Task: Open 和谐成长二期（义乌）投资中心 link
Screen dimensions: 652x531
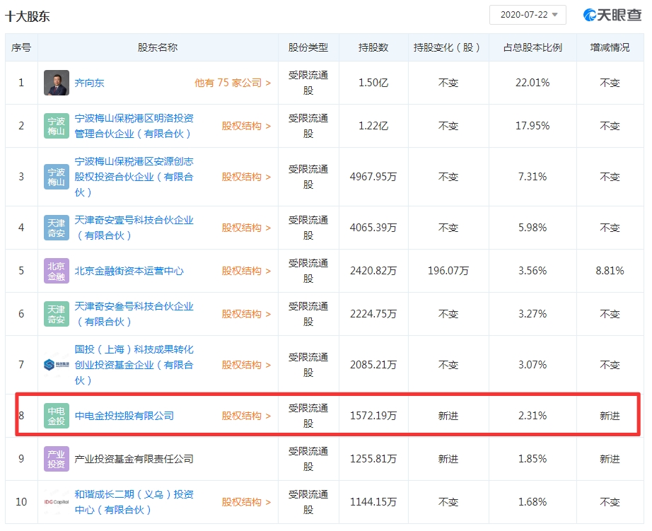Action: (x=134, y=502)
